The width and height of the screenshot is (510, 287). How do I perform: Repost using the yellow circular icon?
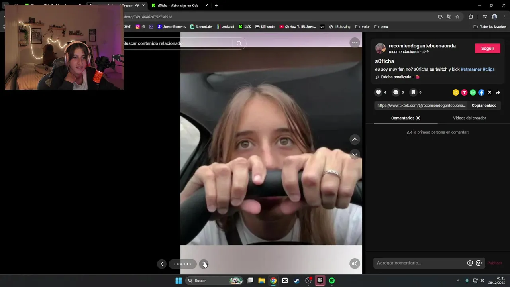(x=456, y=92)
